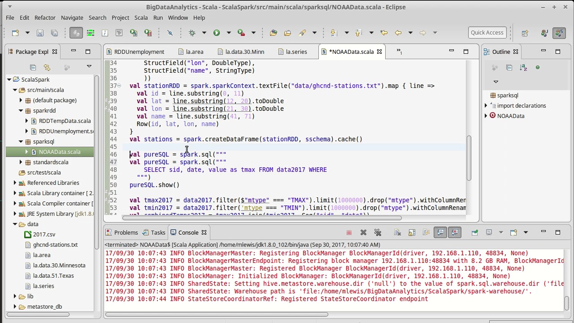The image size is (574, 323).
Task: Switch to the Problems tab
Action: (122, 232)
